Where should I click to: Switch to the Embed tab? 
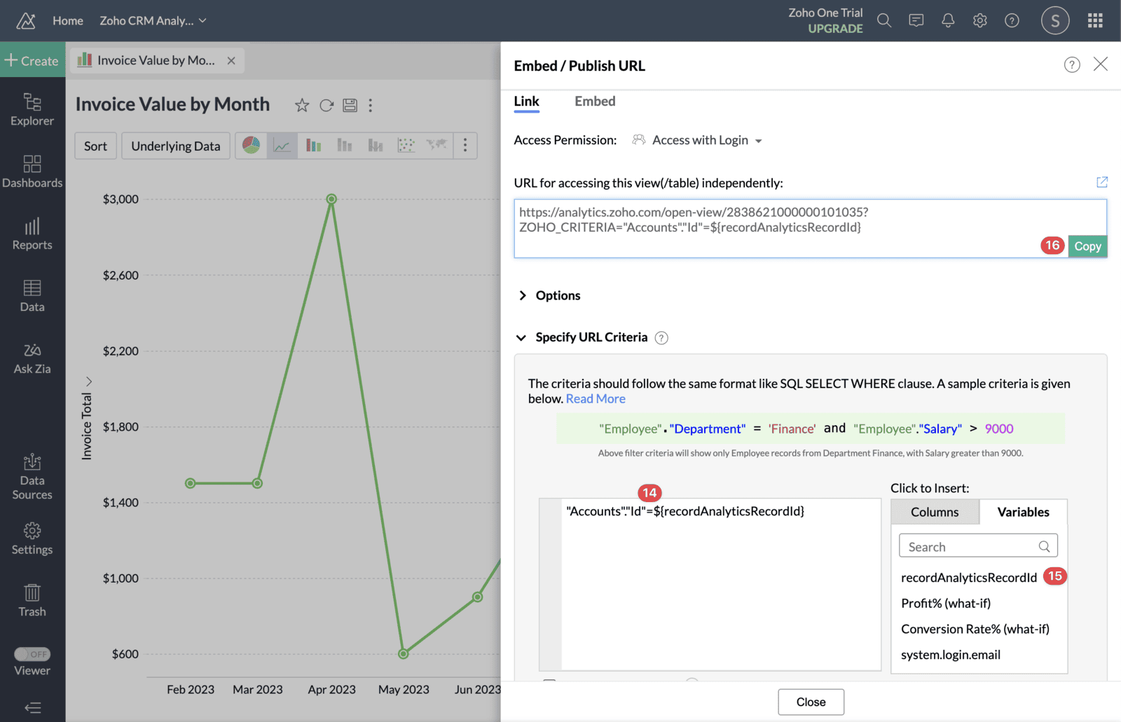click(595, 102)
